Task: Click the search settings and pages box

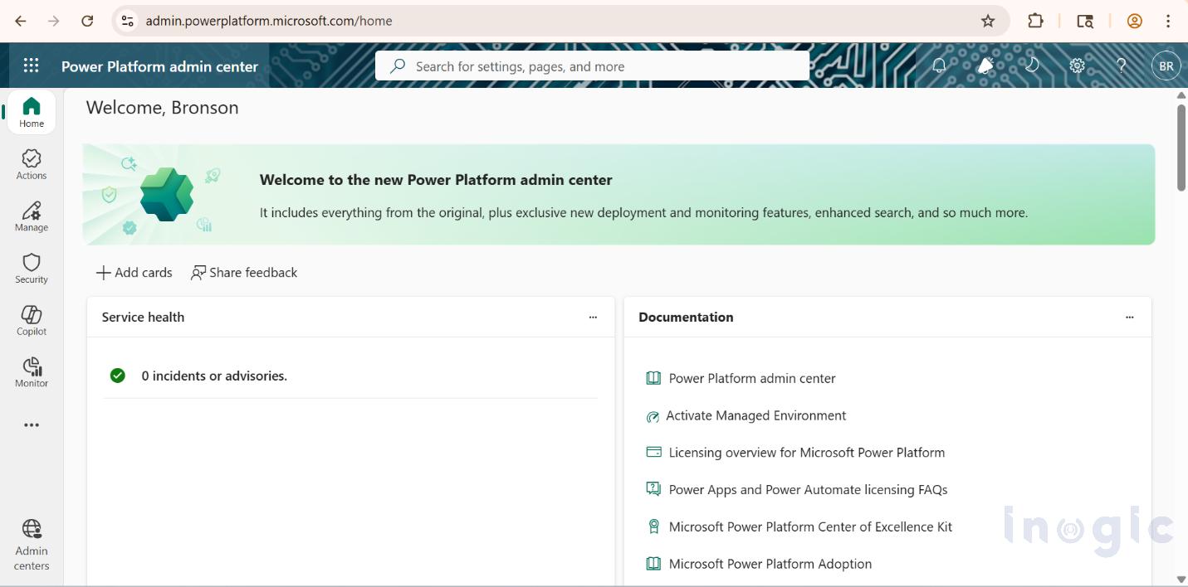Action: 592,66
